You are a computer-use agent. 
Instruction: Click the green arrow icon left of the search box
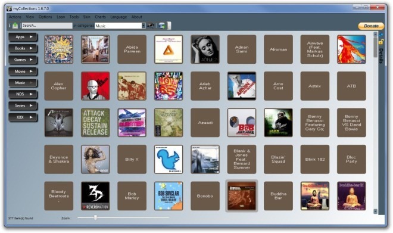point(15,26)
